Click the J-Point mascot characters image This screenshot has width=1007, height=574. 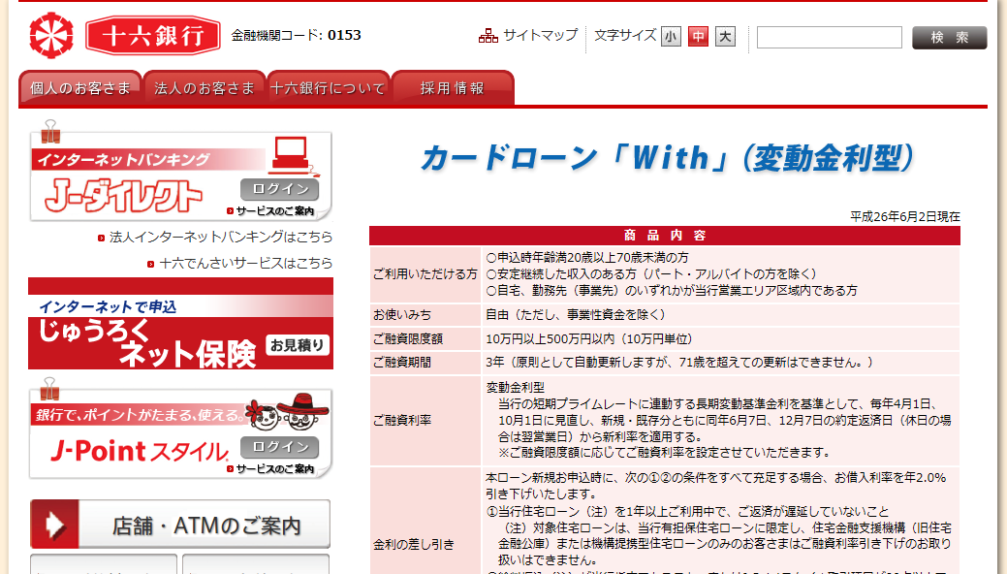point(287,412)
